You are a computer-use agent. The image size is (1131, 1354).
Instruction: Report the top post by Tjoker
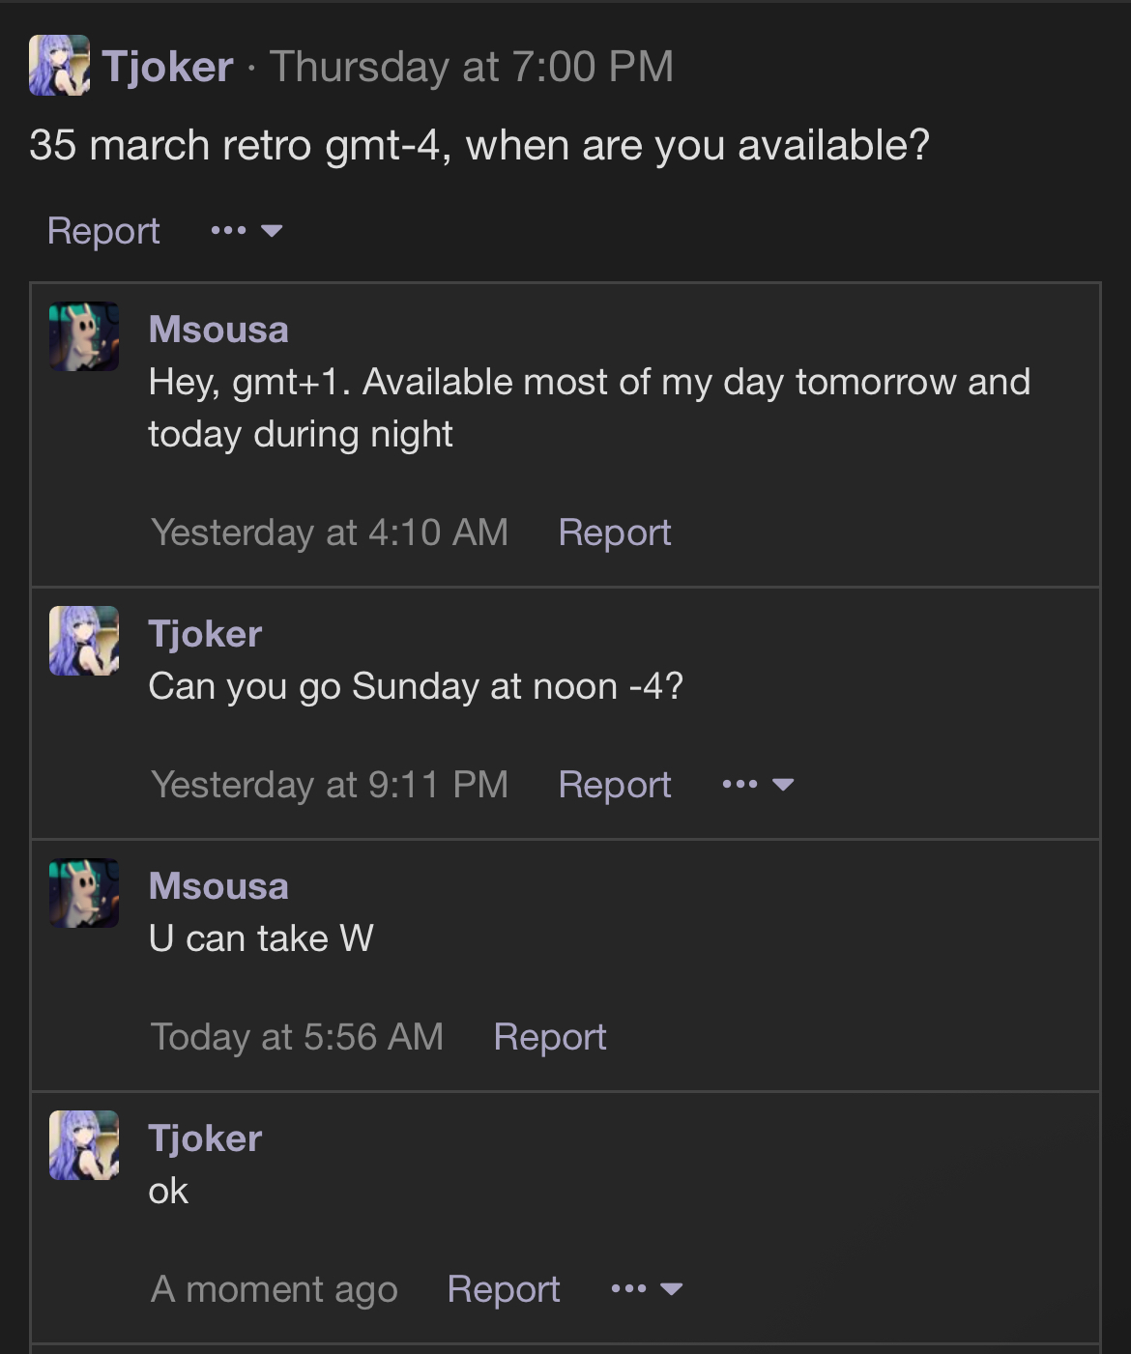pyautogui.click(x=103, y=231)
